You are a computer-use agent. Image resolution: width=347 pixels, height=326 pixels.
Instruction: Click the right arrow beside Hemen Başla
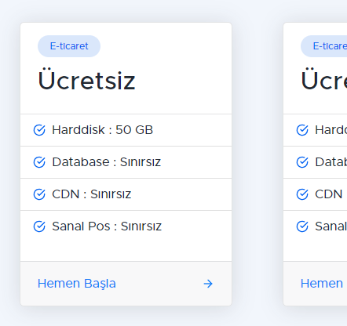point(208,284)
